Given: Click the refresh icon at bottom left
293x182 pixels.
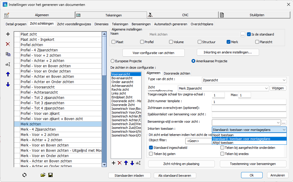Looking at the screenshot, I should pyautogui.click(x=24, y=175).
